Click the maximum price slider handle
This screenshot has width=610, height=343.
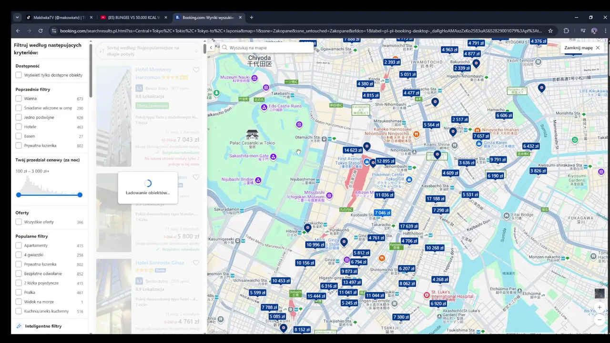click(x=80, y=195)
